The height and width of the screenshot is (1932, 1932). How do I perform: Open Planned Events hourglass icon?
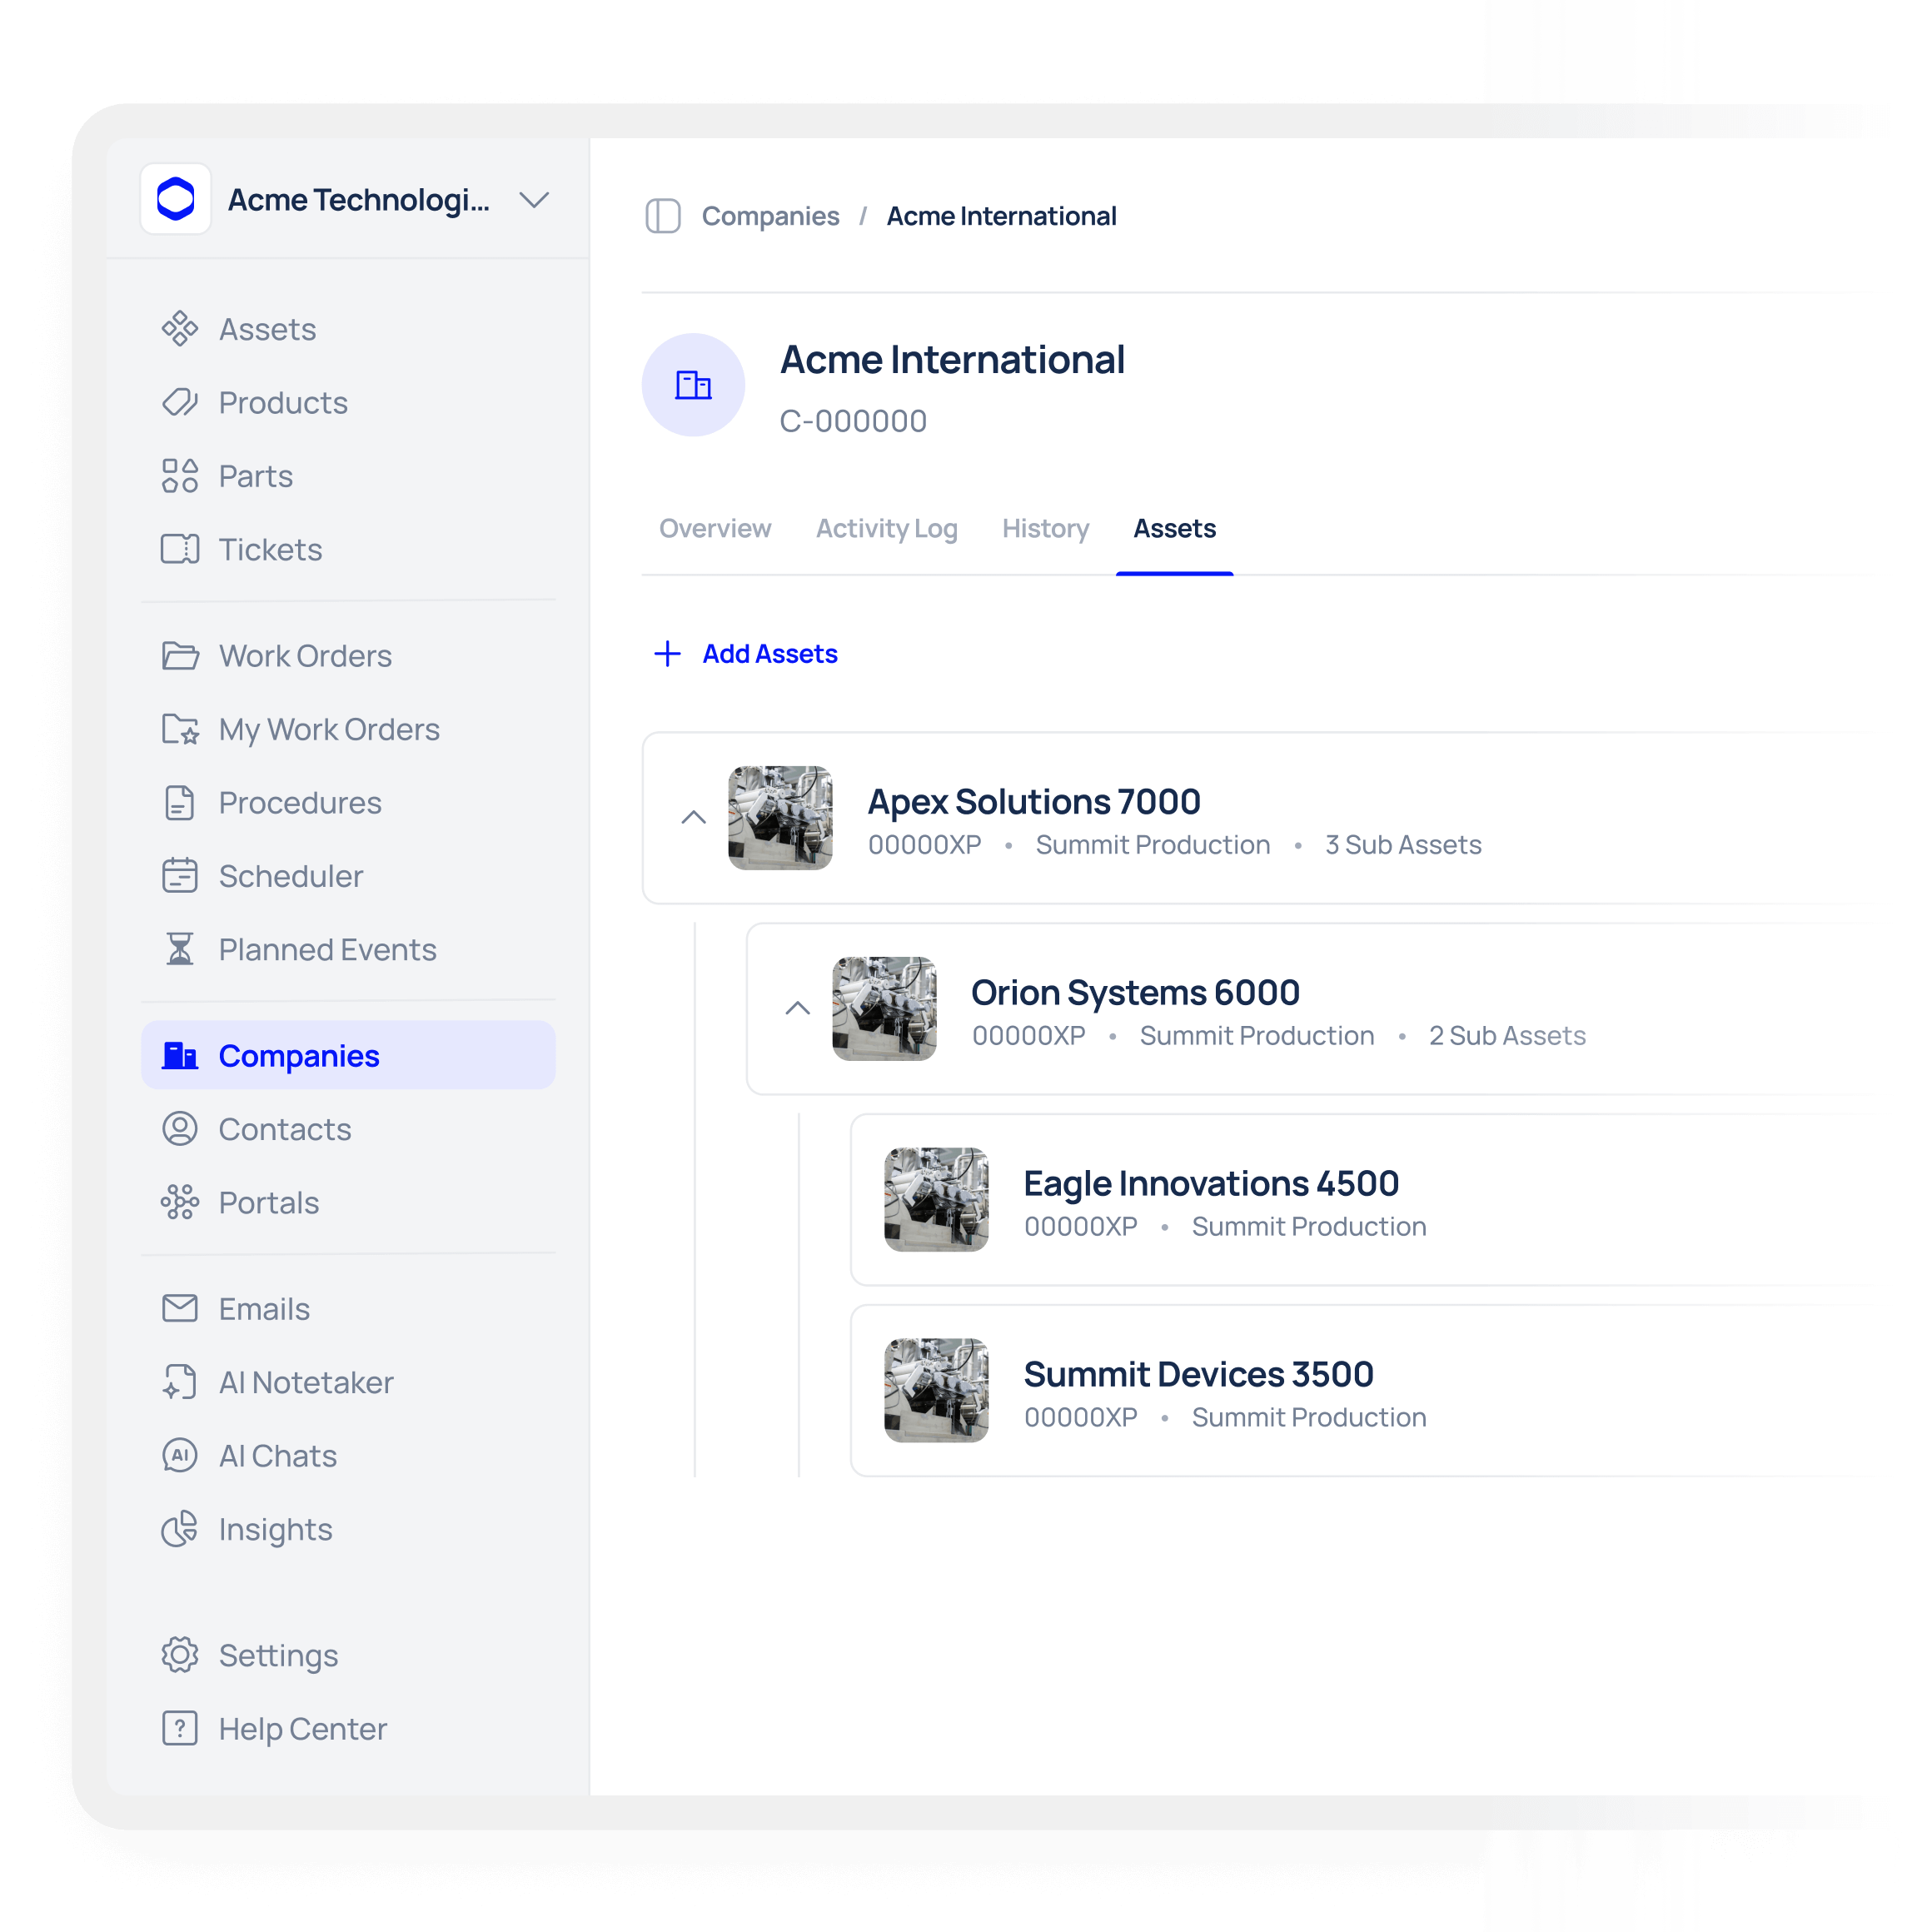(x=180, y=949)
